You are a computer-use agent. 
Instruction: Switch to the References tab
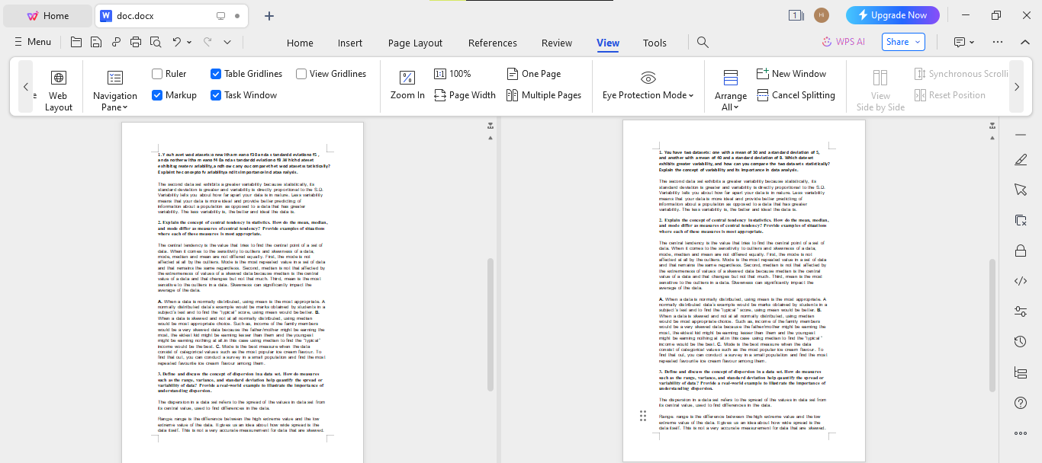click(492, 43)
